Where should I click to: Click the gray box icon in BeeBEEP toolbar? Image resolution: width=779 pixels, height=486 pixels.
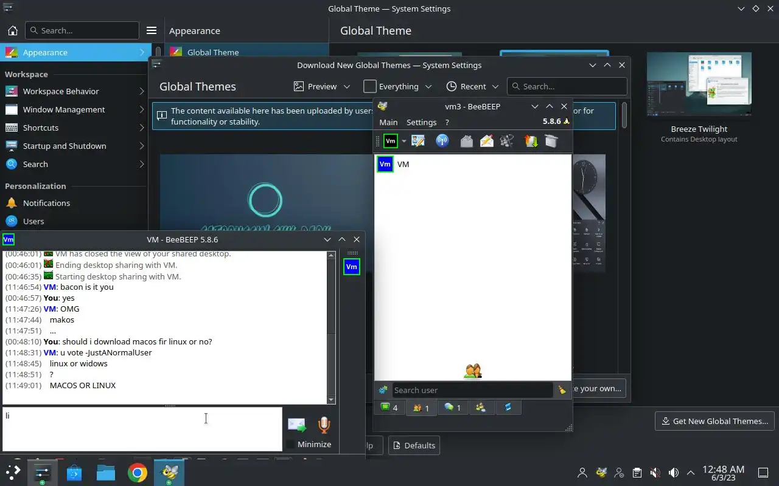click(551, 141)
